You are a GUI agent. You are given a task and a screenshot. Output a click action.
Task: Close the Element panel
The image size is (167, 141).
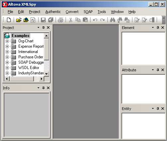coord(163,28)
